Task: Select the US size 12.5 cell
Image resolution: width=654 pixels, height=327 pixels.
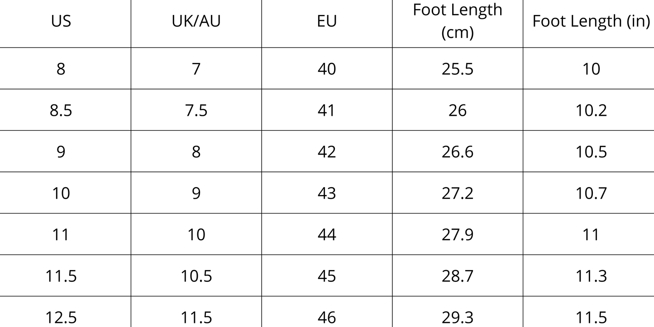Action: point(61,317)
